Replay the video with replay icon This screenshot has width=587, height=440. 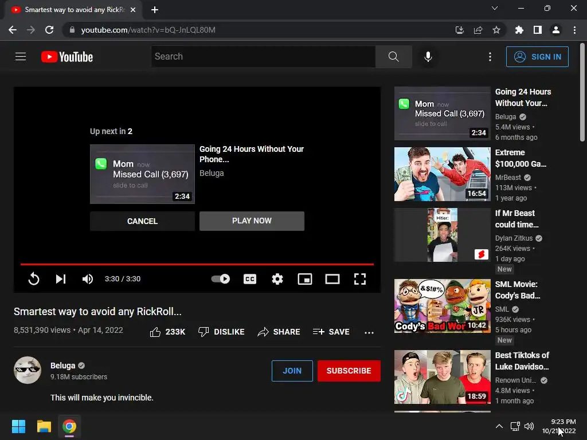point(34,279)
